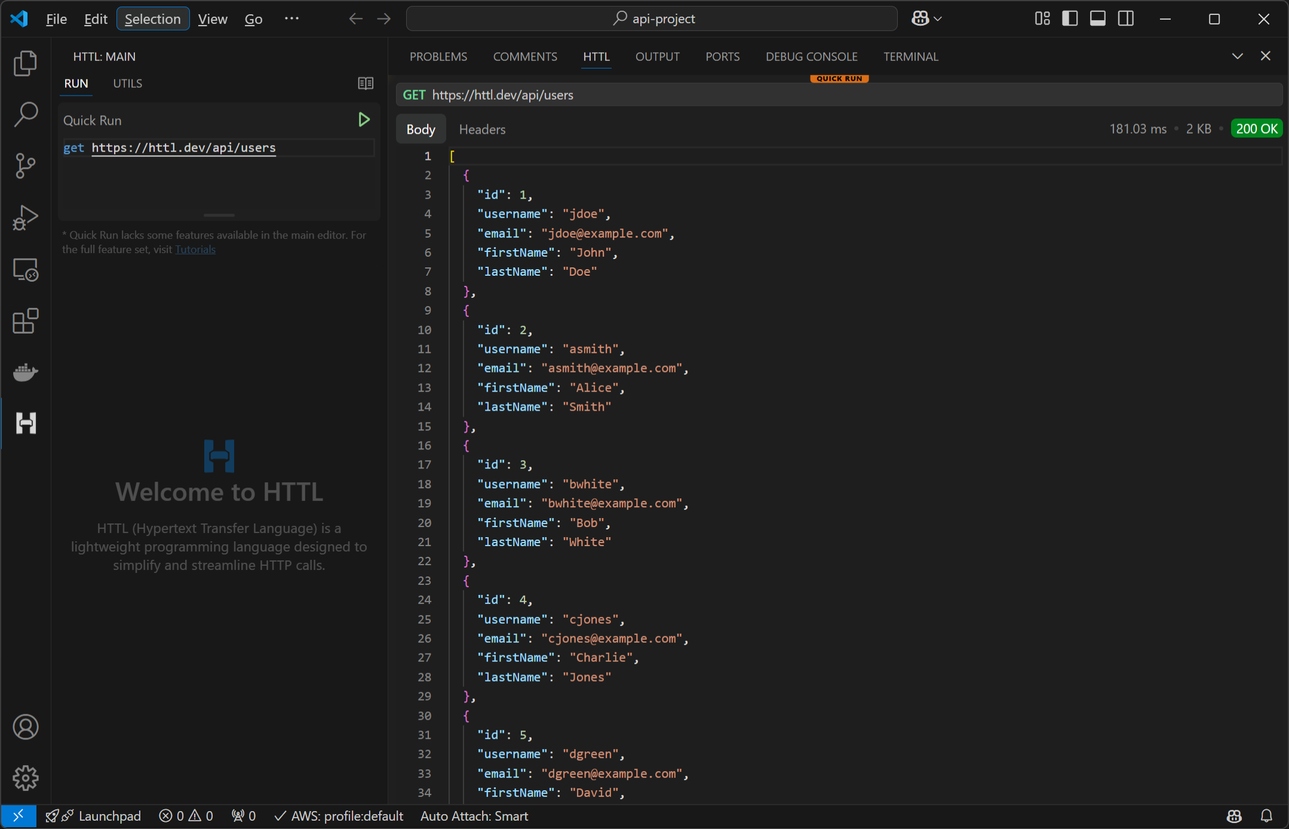Screen dimensions: 1289x829
Task: Click the 200 OK status badge
Action: coord(1257,129)
